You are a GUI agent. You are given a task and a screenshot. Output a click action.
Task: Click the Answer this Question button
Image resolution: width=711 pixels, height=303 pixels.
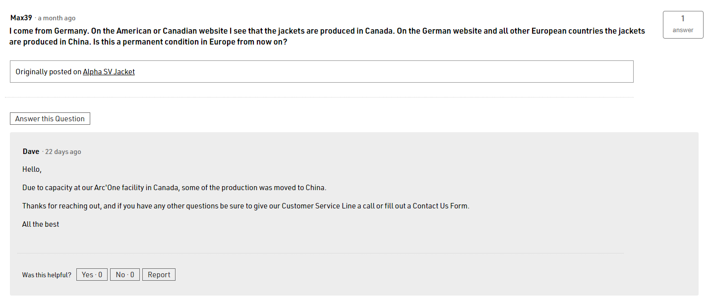click(50, 119)
